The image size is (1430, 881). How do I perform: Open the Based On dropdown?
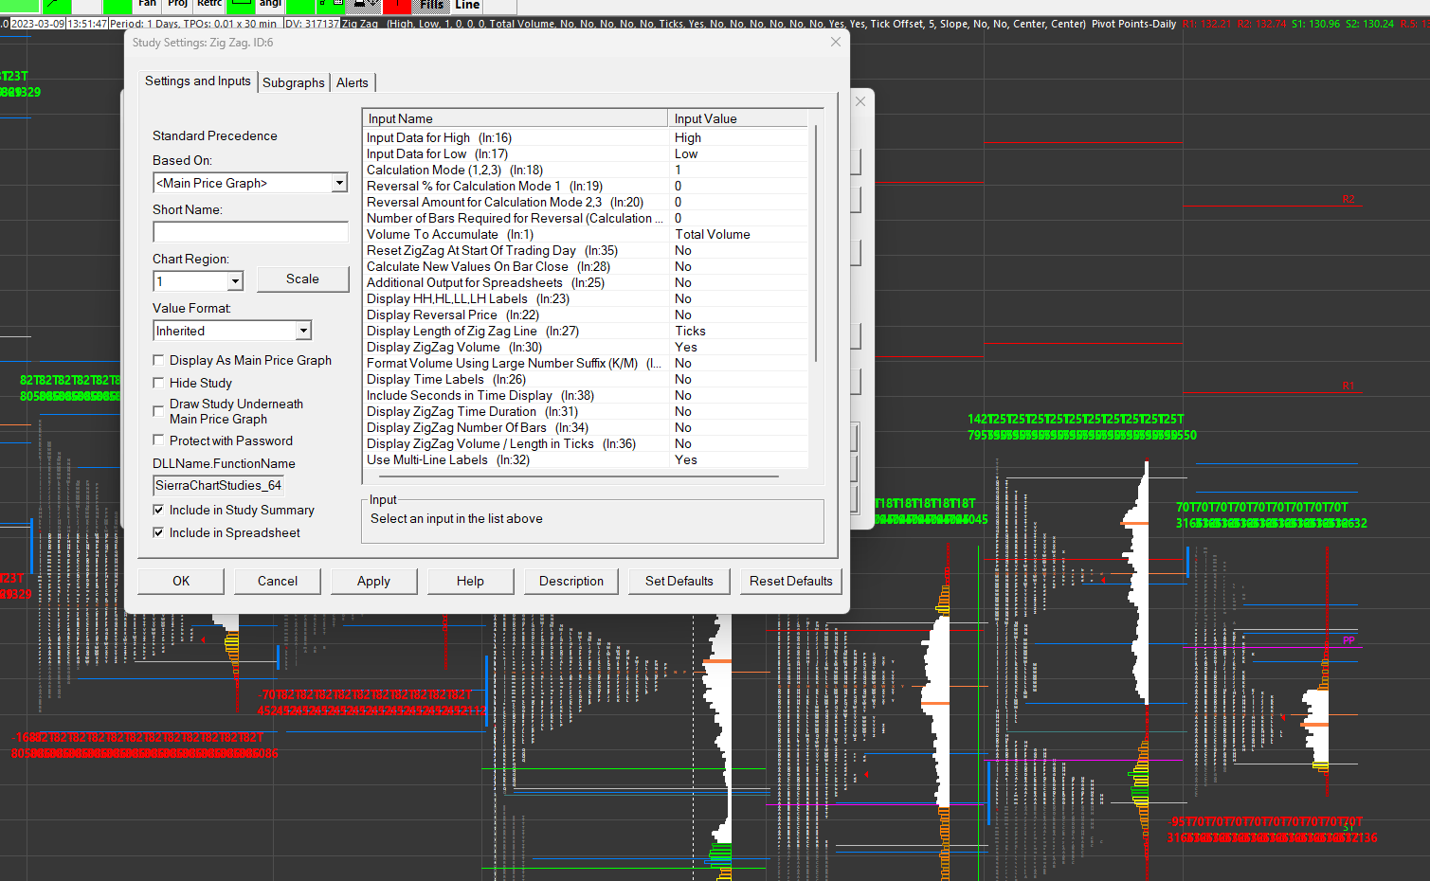point(339,183)
